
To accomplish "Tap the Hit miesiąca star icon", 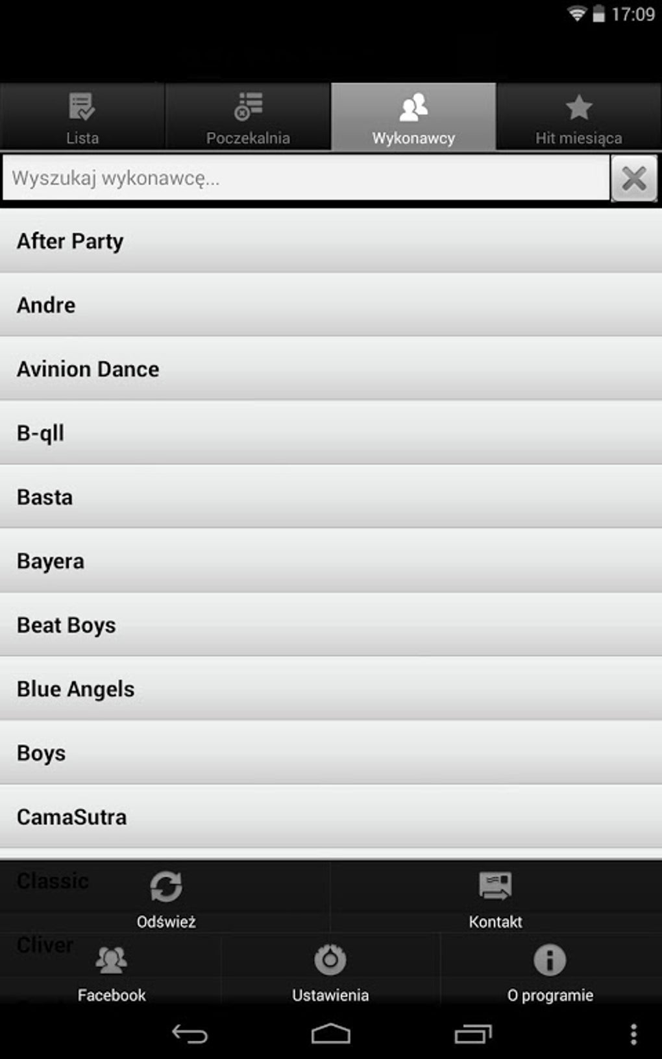I will click(x=578, y=106).
